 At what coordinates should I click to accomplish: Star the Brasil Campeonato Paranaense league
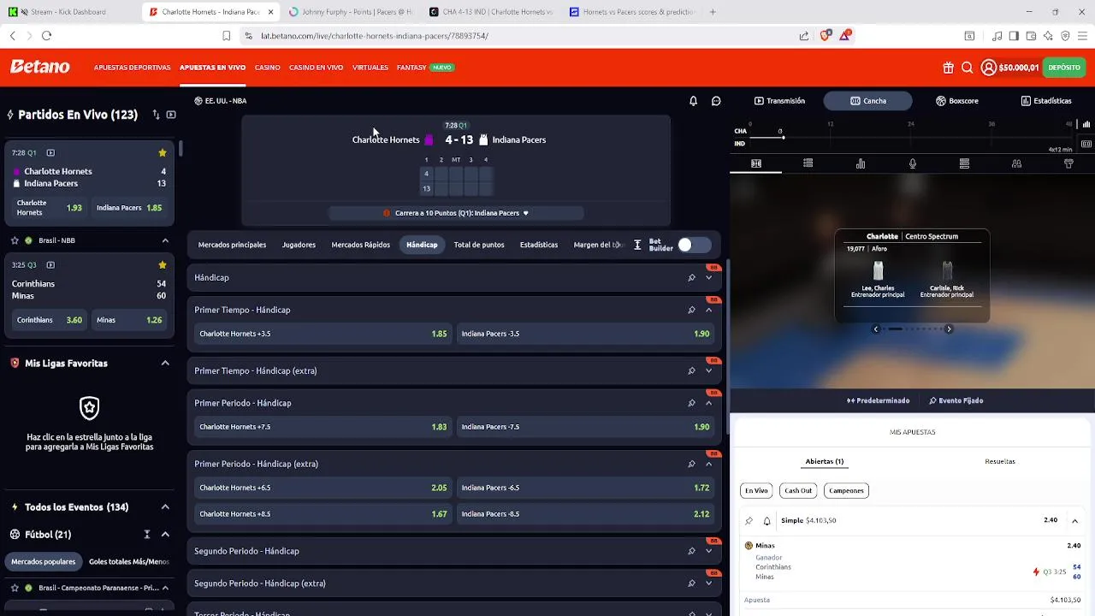pos(15,589)
